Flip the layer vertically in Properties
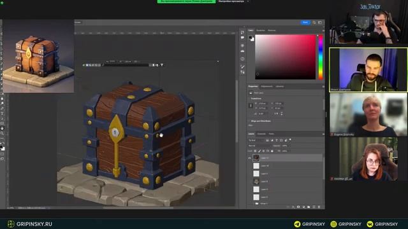This screenshot has width=408, height=229. [x=281, y=113]
